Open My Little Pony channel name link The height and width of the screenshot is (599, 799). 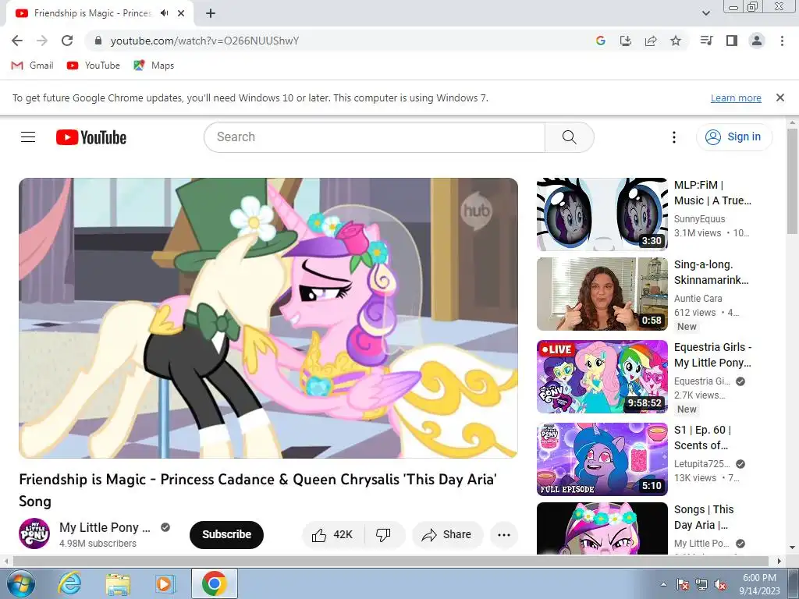click(105, 527)
